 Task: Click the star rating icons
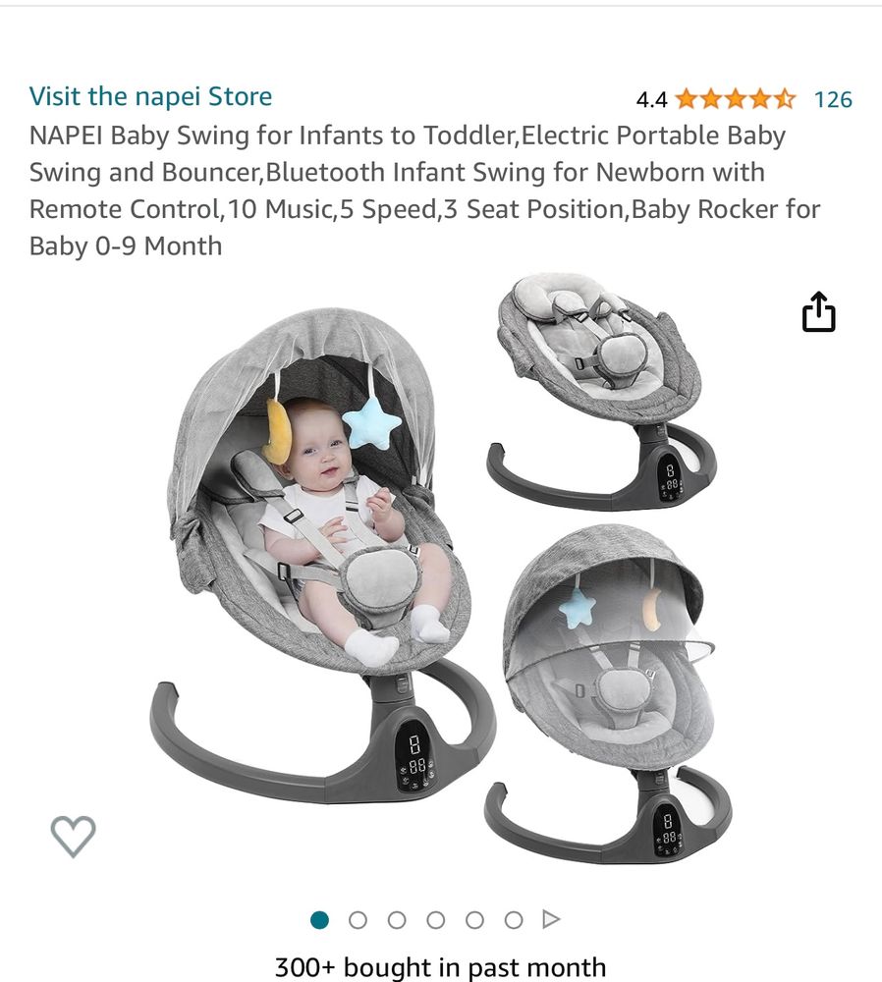(x=736, y=99)
